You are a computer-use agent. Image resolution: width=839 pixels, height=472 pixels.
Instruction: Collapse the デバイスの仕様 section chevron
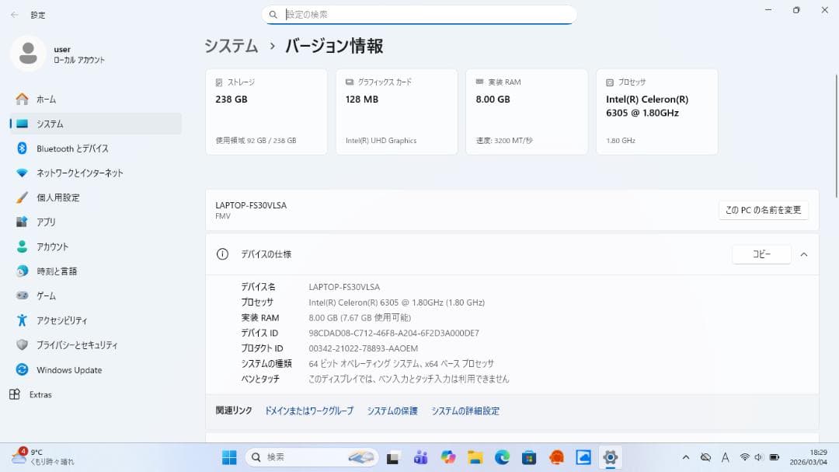click(804, 254)
